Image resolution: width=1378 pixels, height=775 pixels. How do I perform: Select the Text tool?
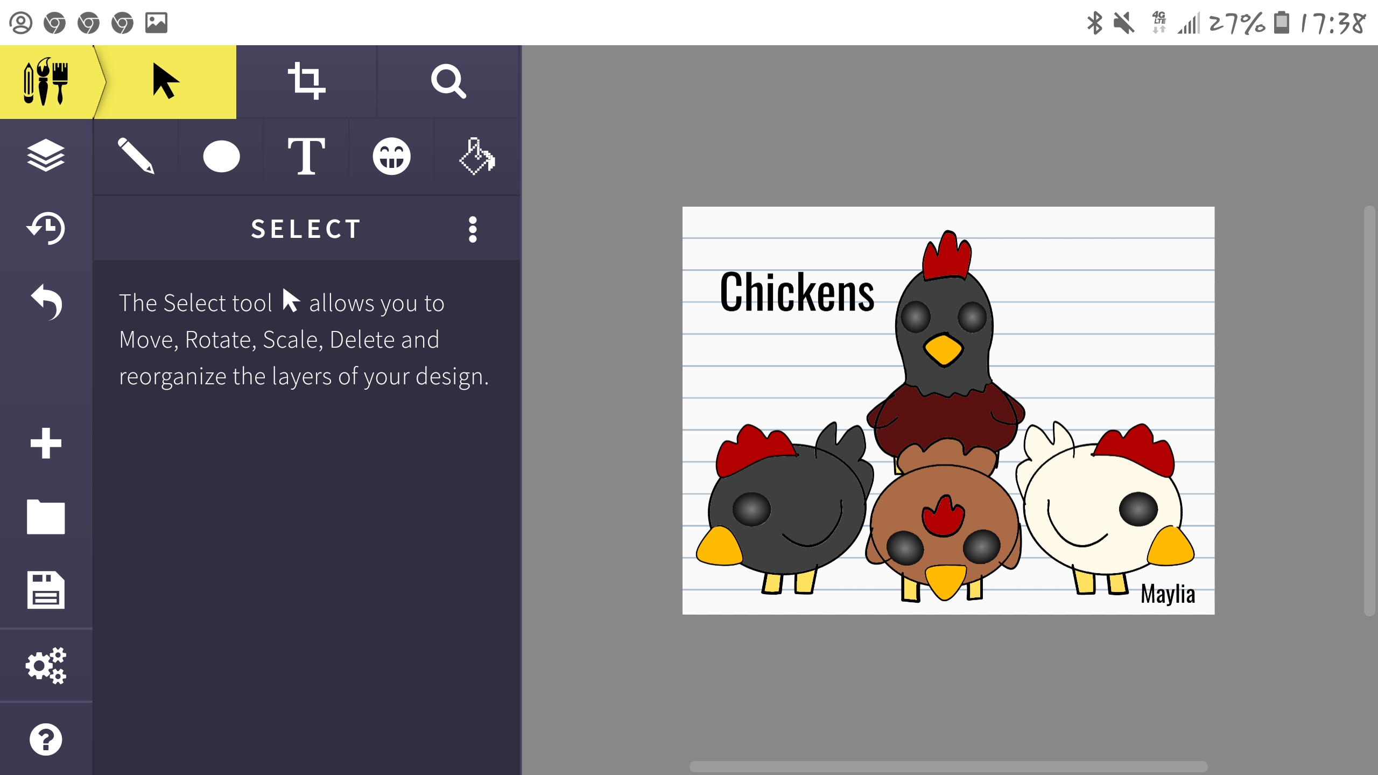[307, 155]
